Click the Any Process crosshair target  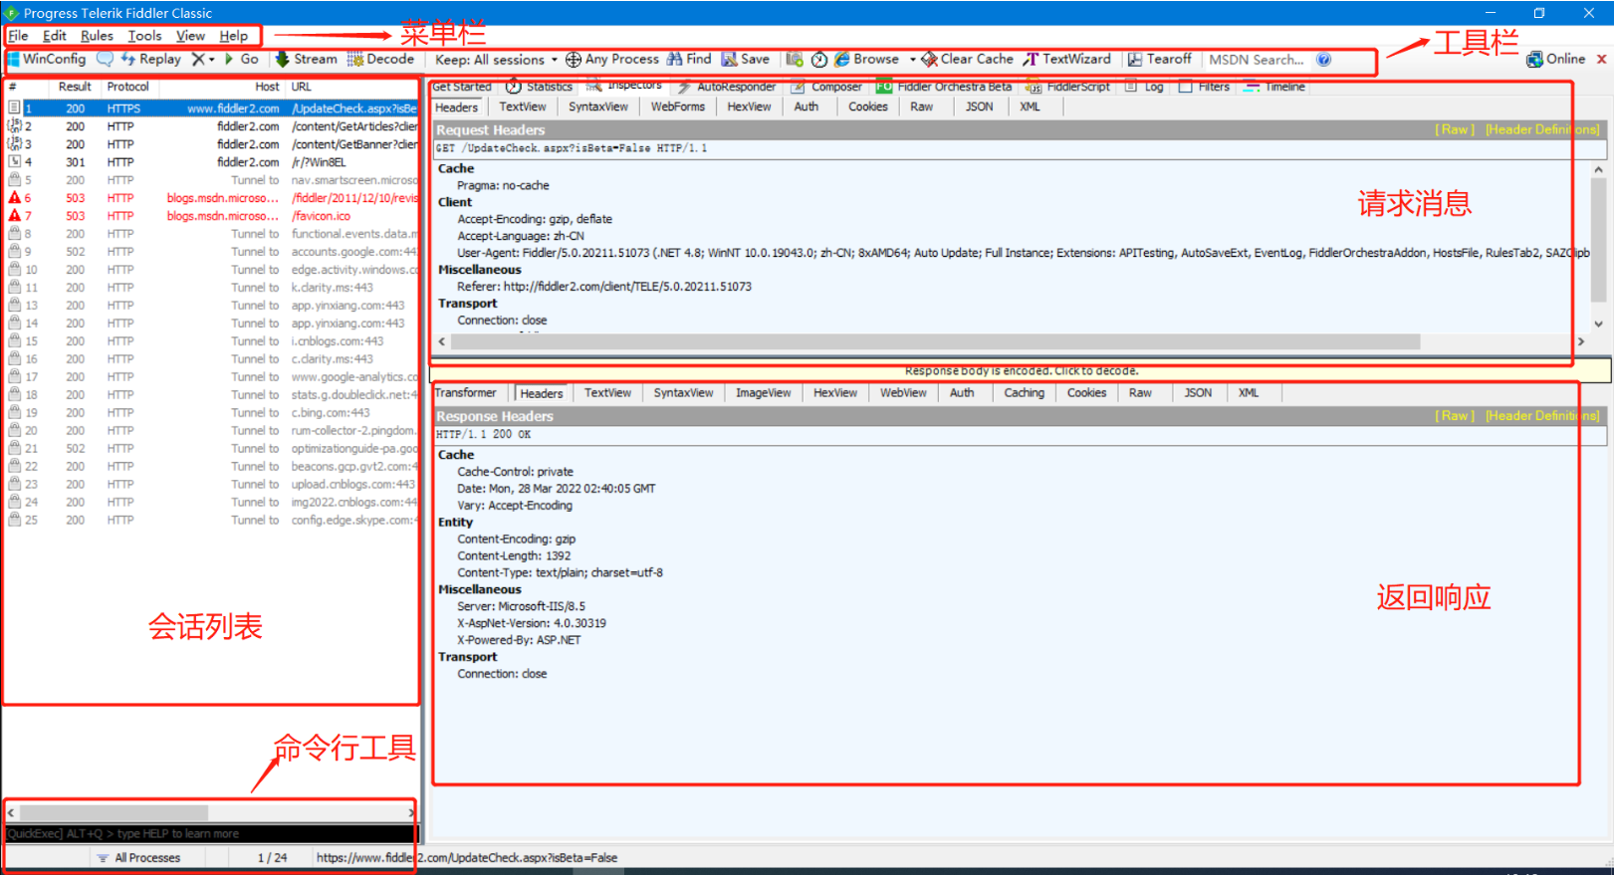click(612, 60)
